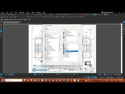Select the Zoom tool in navigation bar

[x=42, y=74]
